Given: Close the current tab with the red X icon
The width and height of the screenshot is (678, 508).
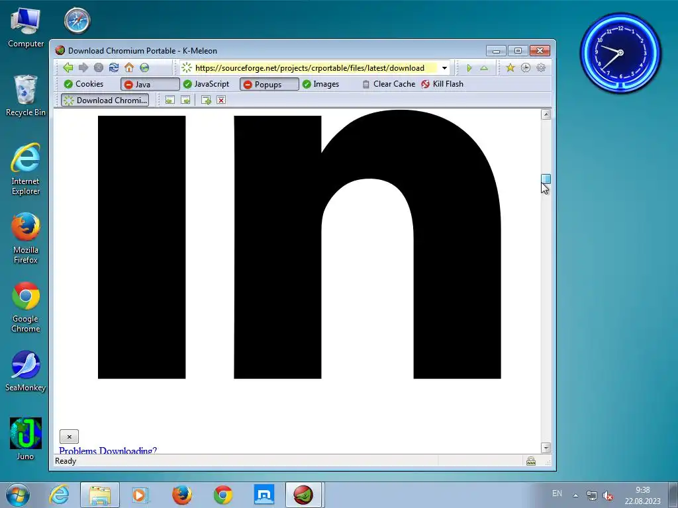Looking at the screenshot, I should 221,101.
